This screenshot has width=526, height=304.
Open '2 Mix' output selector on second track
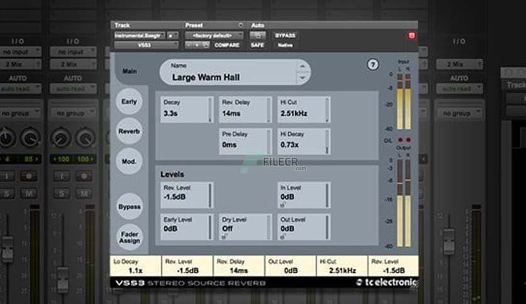coord(73,64)
